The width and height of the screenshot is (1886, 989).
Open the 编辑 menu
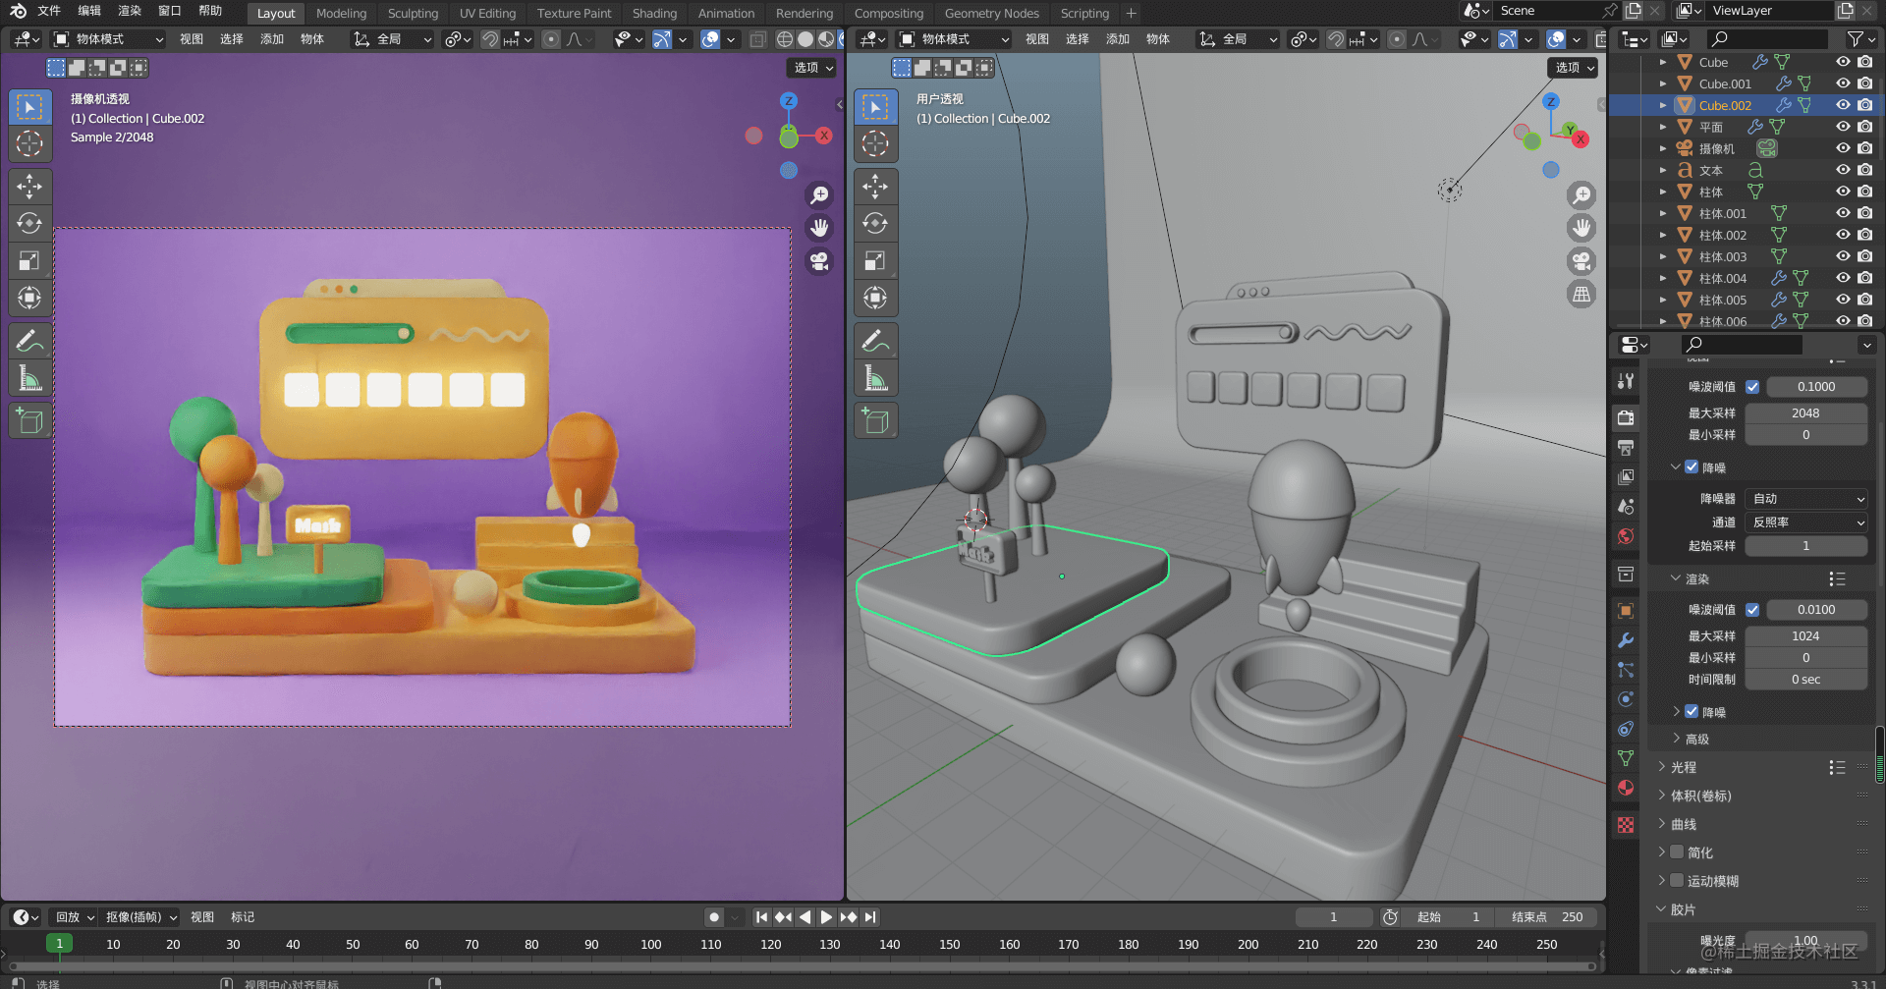click(x=89, y=11)
